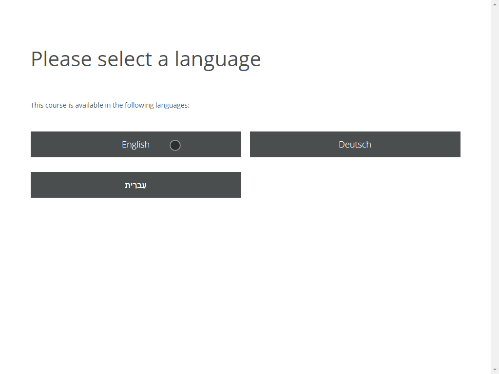Screen dimensions: 499x374
Task: Select English as the course language
Action: (135, 144)
